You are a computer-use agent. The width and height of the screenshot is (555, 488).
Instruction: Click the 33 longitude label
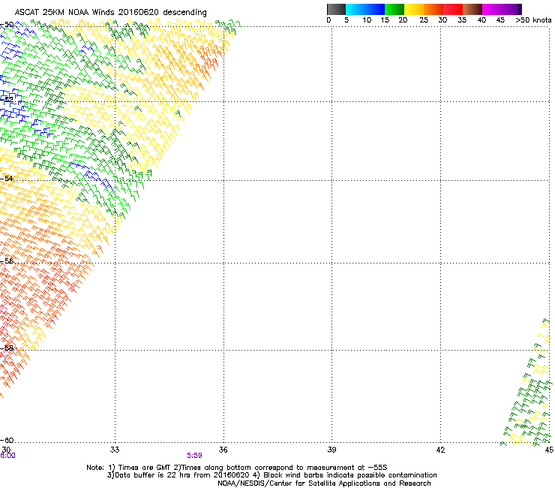click(x=115, y=450)
